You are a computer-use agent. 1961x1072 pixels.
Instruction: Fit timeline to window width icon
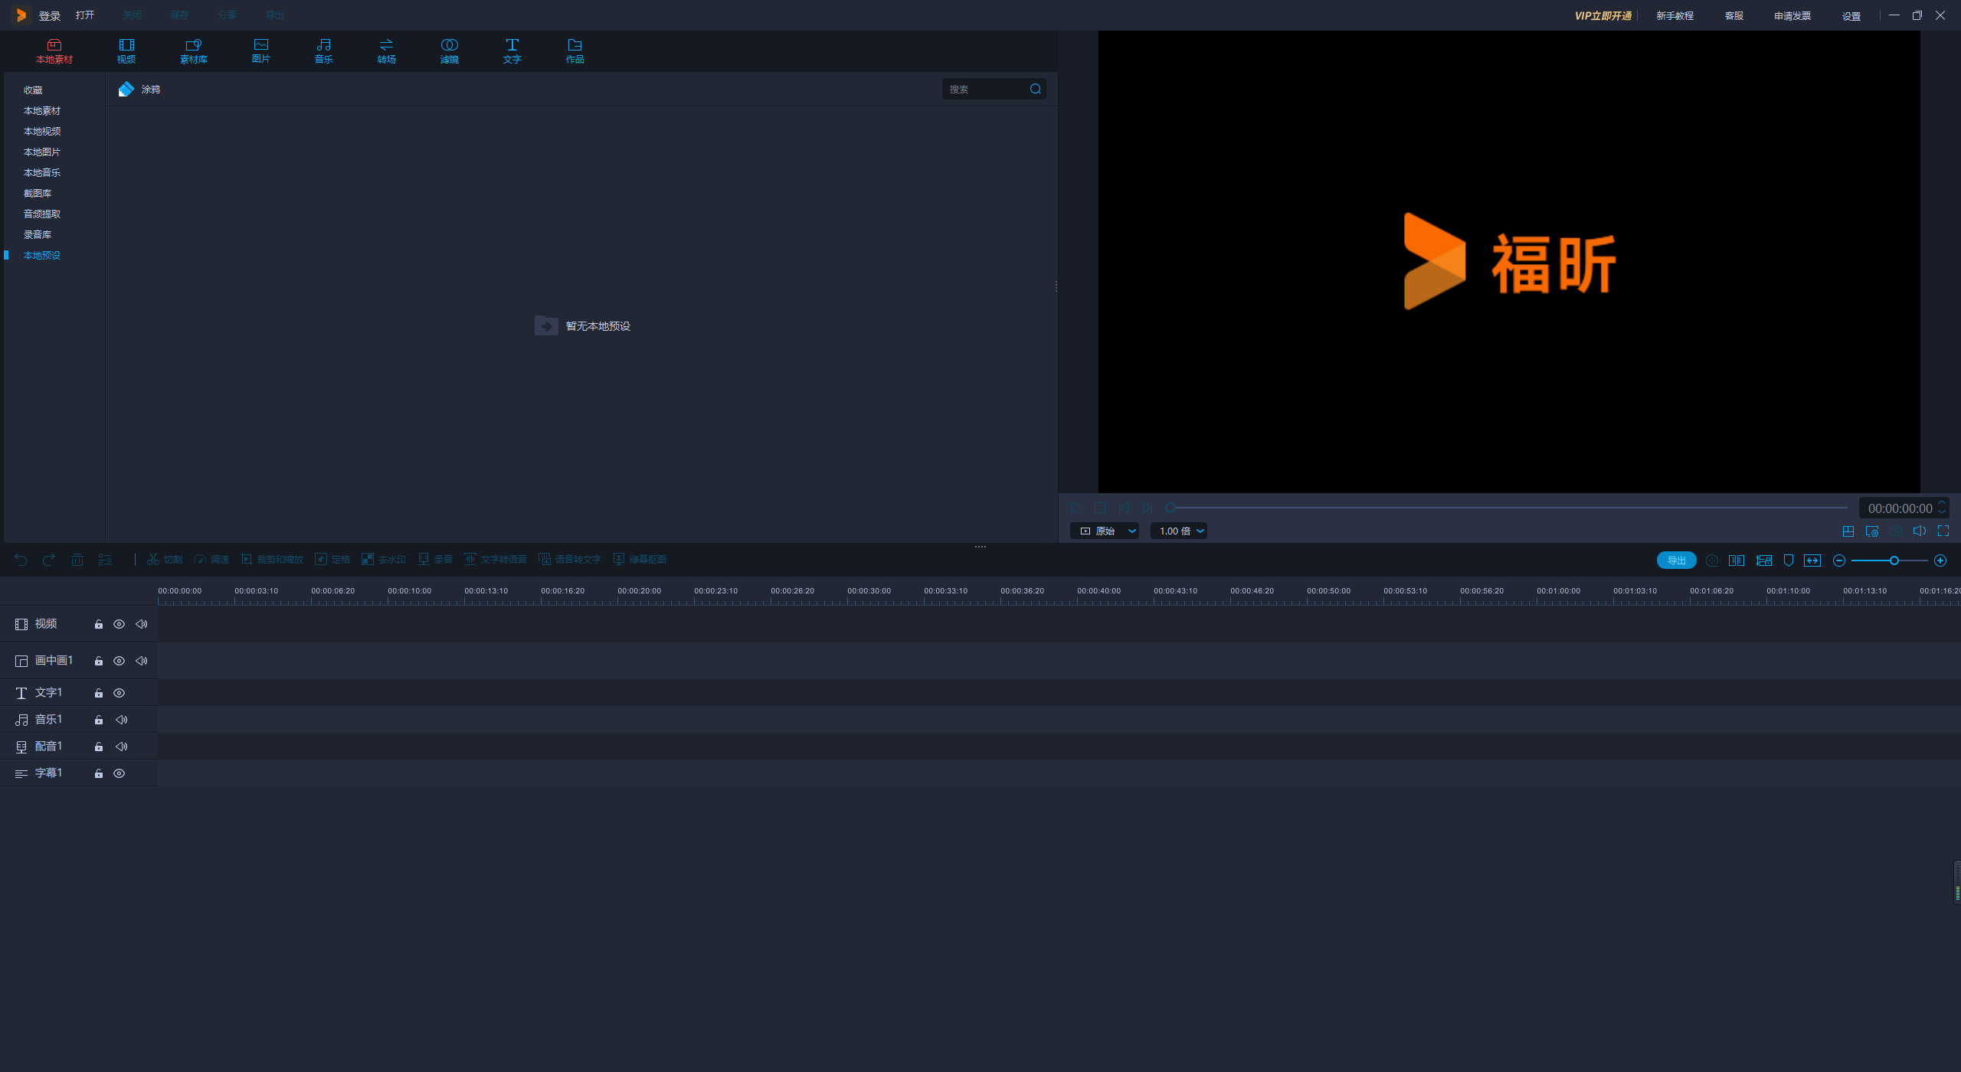[x=1812, y=561]
